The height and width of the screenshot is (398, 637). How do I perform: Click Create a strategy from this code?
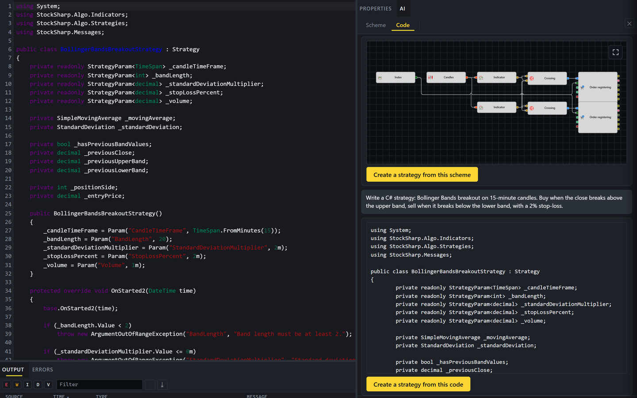(x=418, y=384)
